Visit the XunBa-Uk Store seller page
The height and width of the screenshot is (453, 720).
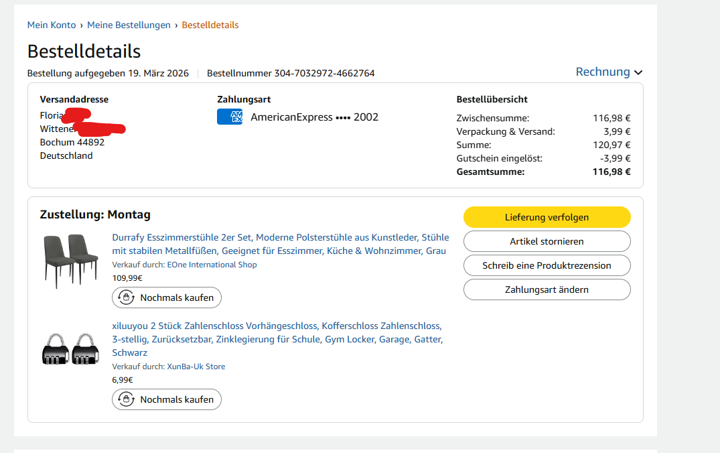(x=196, y=367)
